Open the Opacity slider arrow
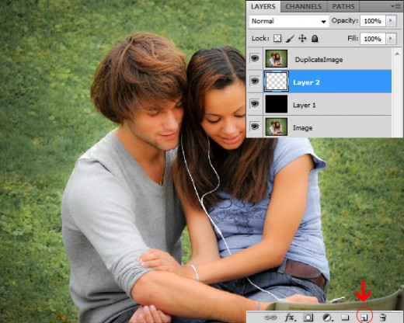Image resolution: width=404 pixels, height=323 pixels. pos(391,21)
